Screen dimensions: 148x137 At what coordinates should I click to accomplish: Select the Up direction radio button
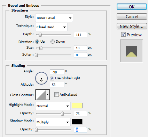37,42
